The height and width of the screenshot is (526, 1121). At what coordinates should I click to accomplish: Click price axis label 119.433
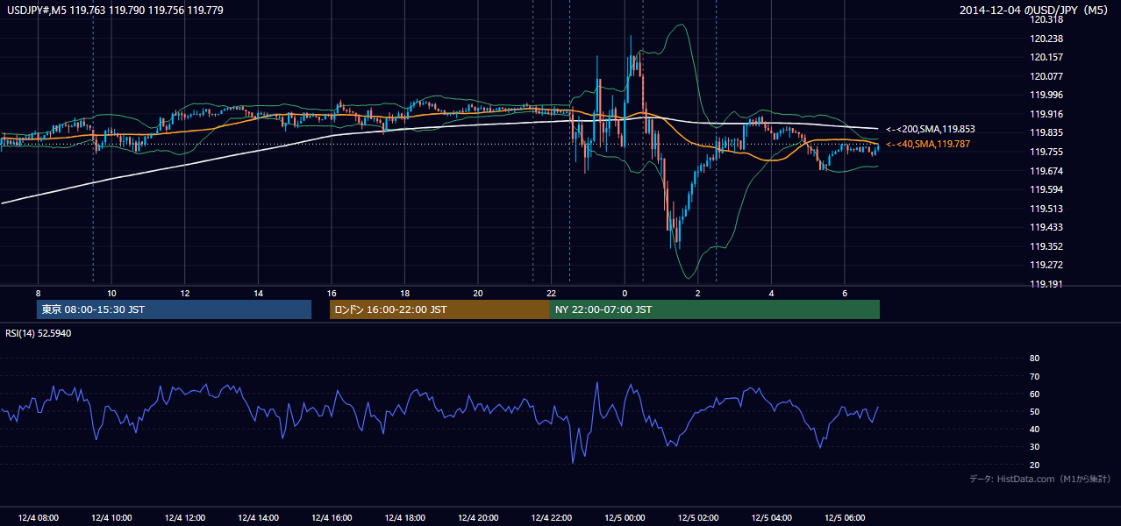(x=1047, y=227)
